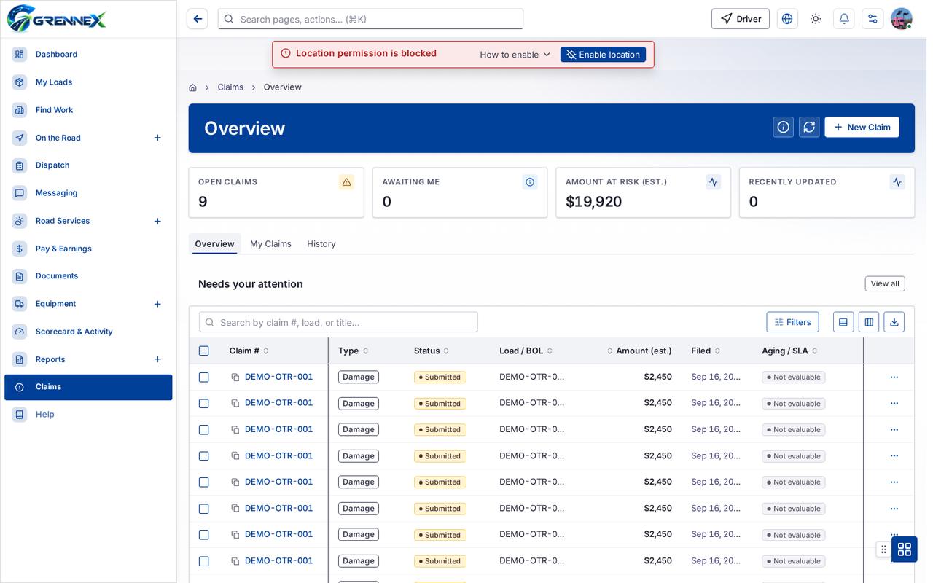Click the New Claim button

862,127
